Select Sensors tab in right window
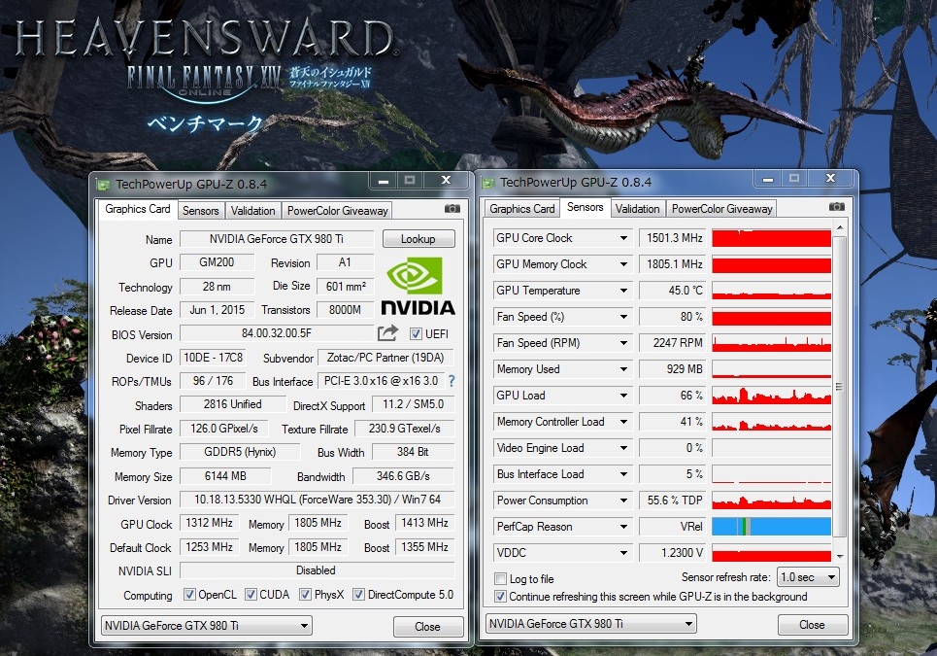 point(586,207)
